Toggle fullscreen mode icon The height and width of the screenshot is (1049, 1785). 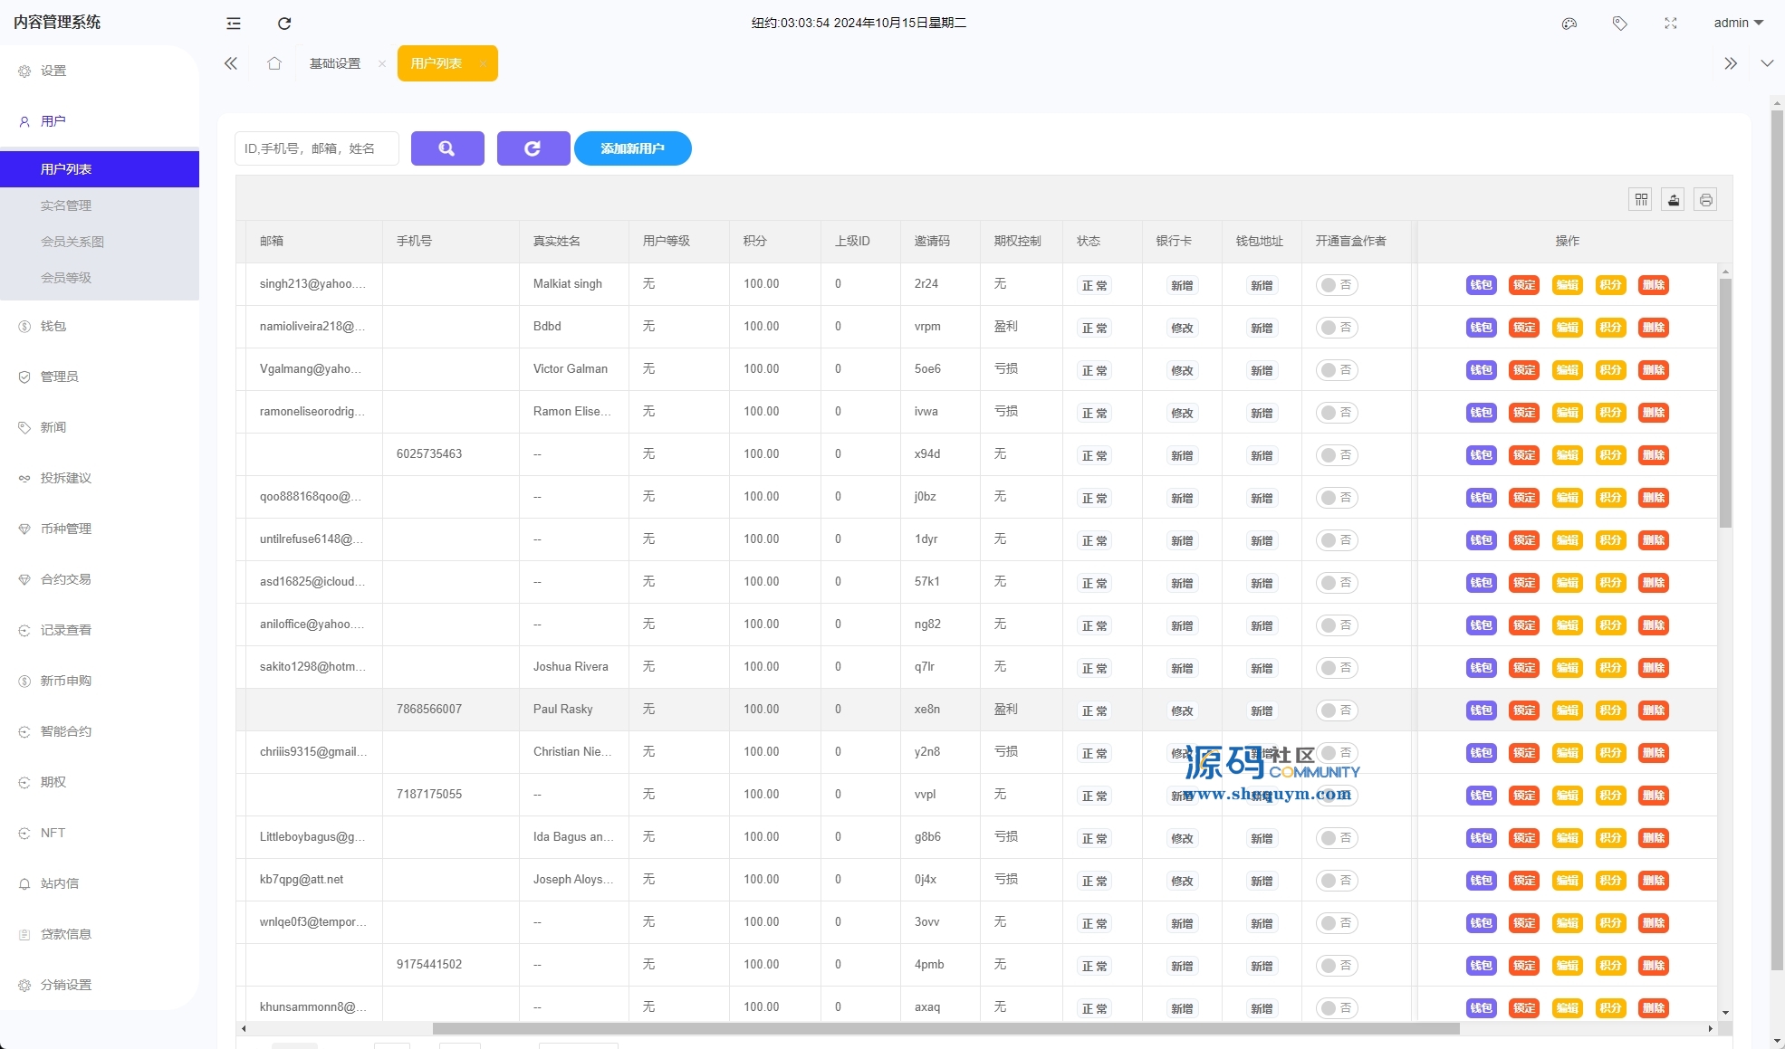[1671, 24]
